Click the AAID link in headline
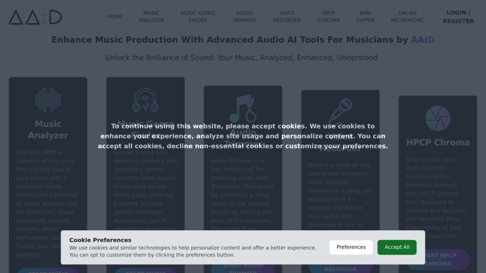 pos(422,40)
